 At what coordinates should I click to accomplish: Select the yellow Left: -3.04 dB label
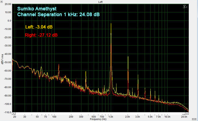click(40, 27)
